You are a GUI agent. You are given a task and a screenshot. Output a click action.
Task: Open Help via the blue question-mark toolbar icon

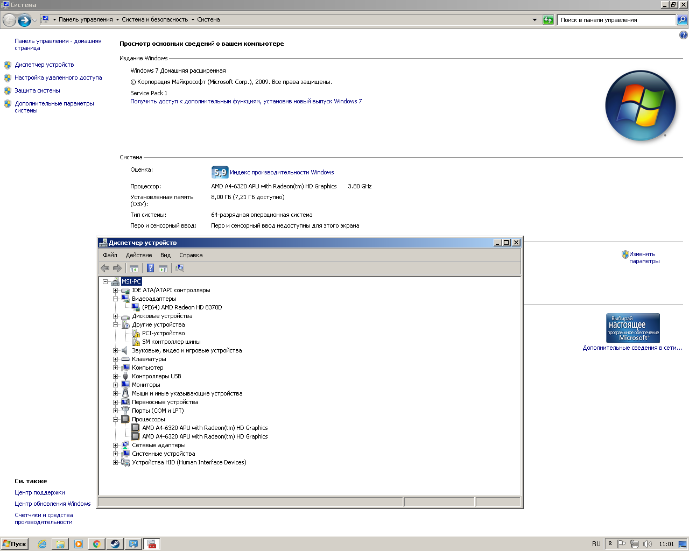tap(151, 268)
